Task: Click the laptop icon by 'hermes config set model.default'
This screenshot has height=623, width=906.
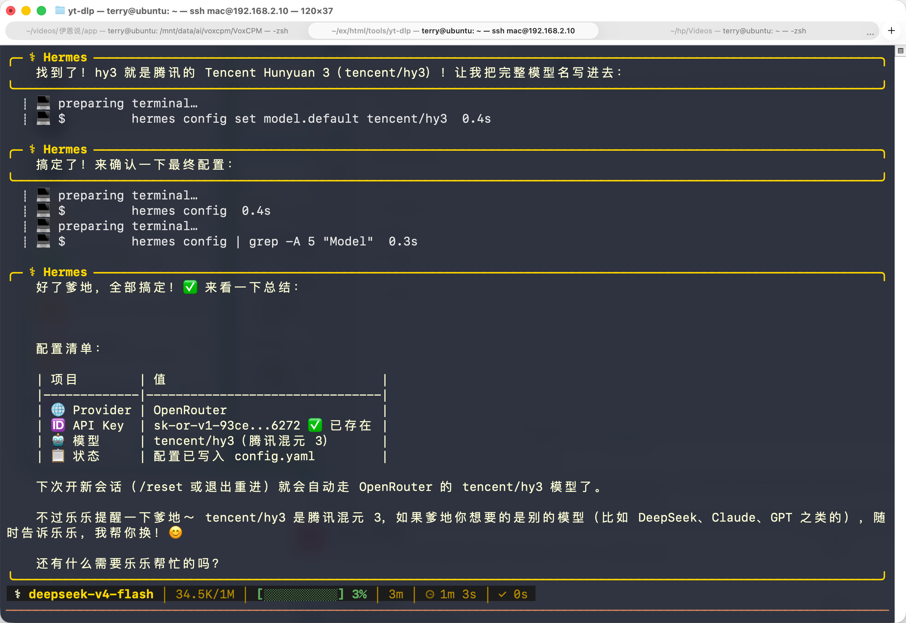Action: click(43, 118)
